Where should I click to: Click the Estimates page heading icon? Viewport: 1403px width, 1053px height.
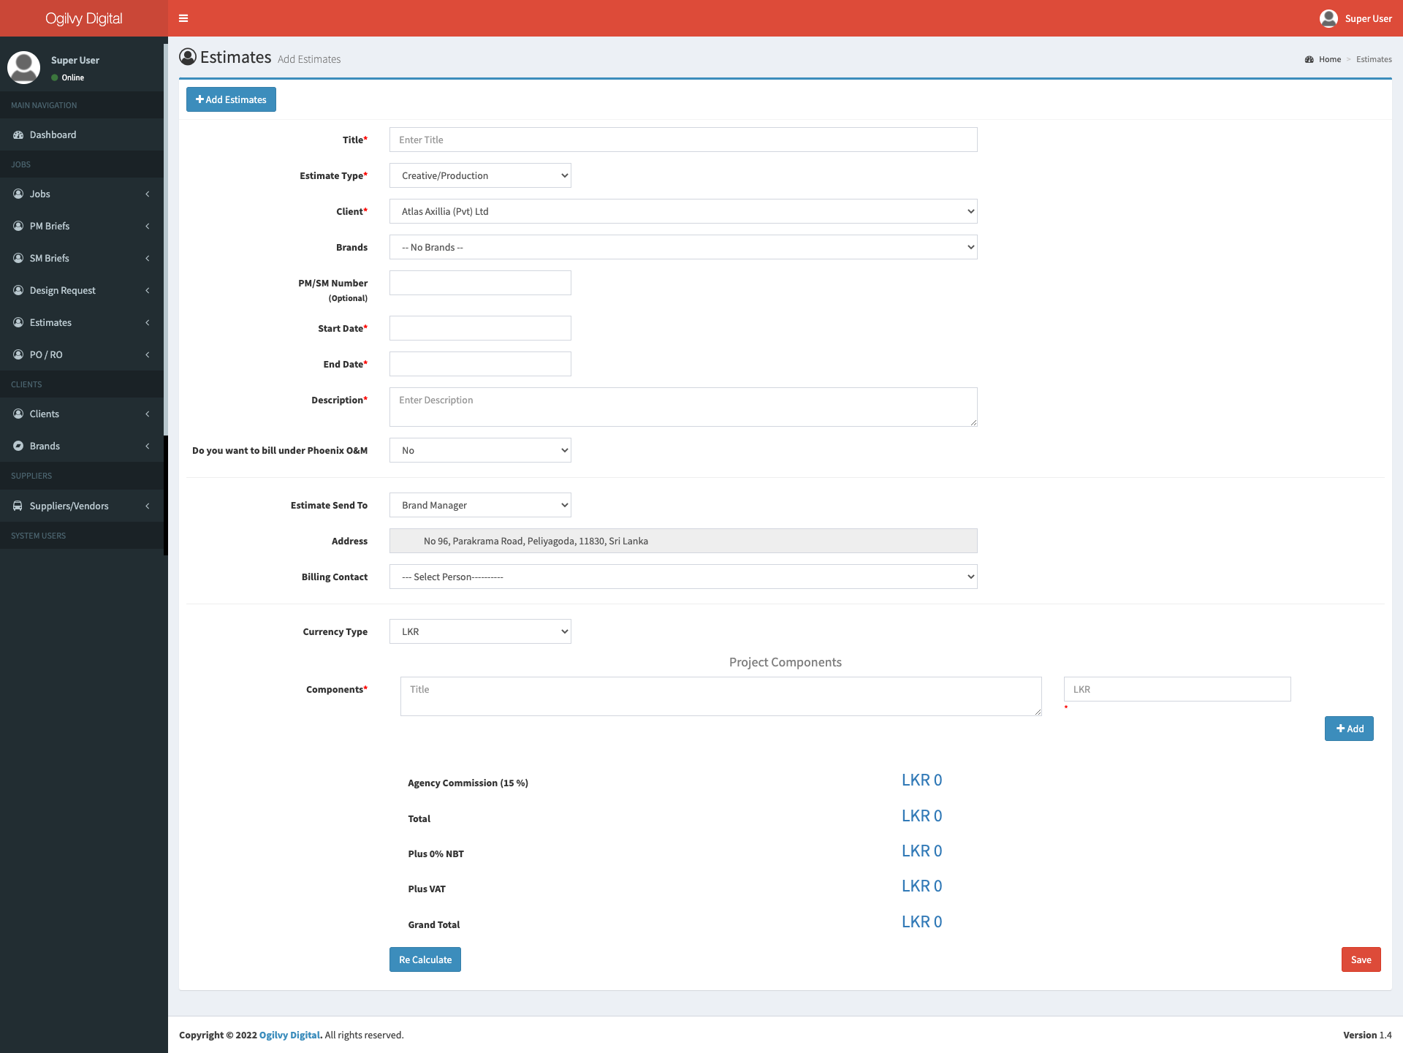coord(188,56)
